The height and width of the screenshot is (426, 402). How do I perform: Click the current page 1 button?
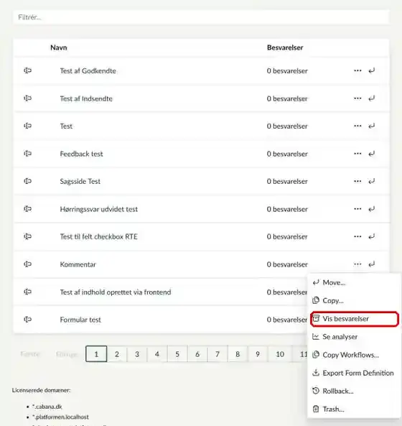(x=96, y=354)
